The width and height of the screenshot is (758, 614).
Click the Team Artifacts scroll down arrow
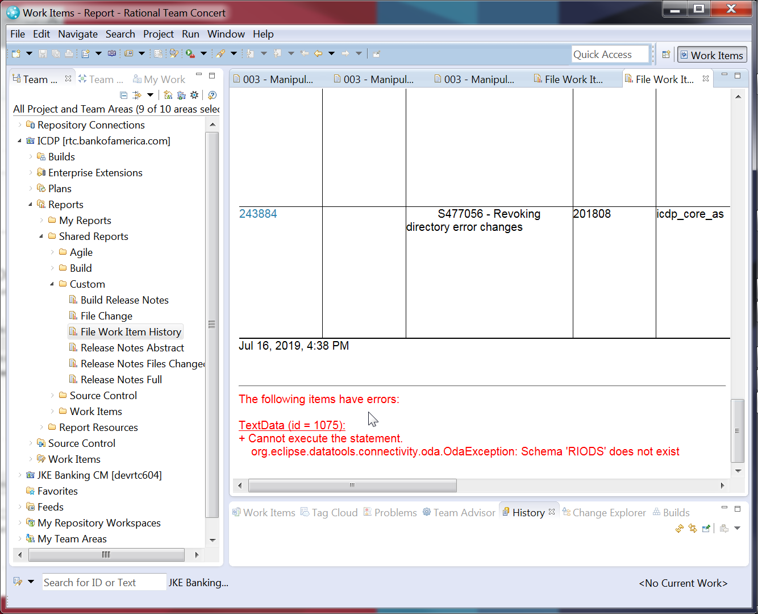pos(213,540)
